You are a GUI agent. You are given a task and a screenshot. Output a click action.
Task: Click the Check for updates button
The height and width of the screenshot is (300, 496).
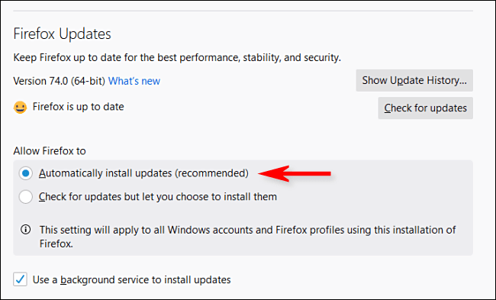point(426,108)
